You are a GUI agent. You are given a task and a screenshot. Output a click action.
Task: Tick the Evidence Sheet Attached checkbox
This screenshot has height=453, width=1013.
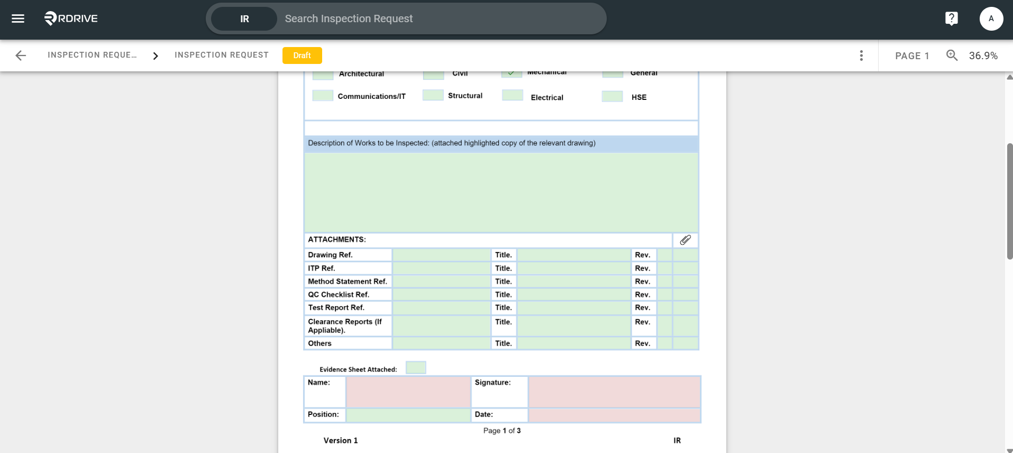(x=416, y=367)
